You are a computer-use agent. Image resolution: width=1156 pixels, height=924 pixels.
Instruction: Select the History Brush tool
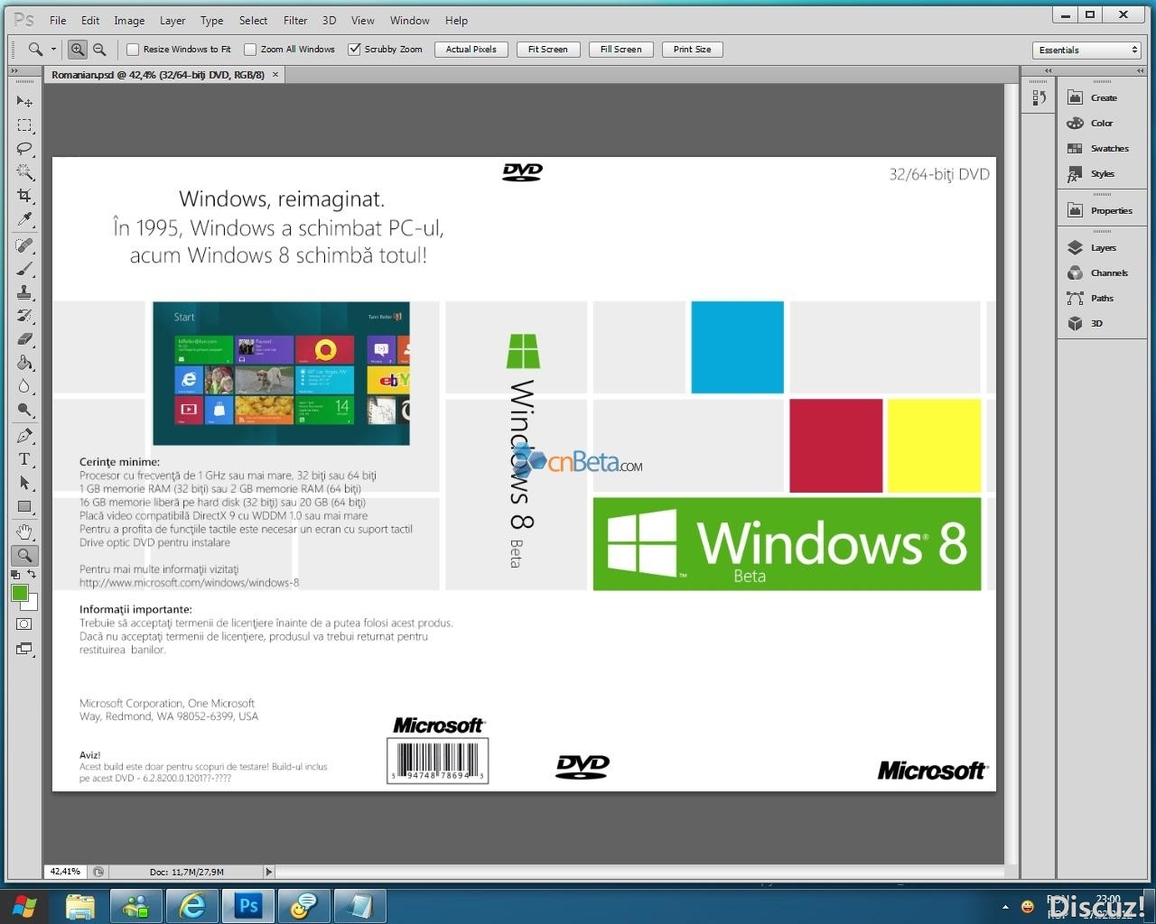tap(24, 316)
